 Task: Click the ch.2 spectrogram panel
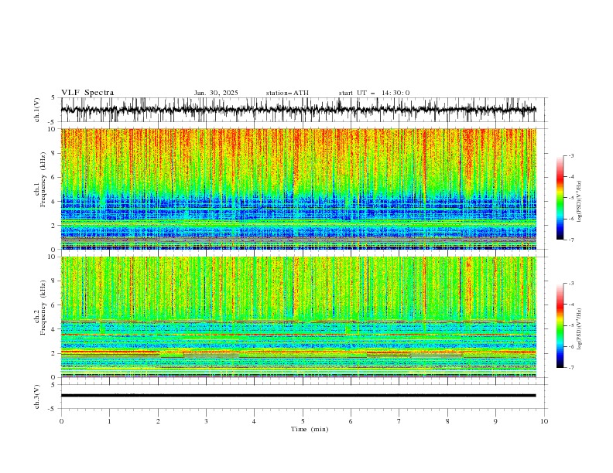299,317
